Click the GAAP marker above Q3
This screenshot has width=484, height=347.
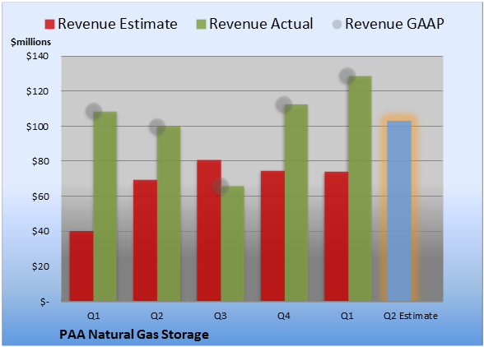click(221, 186)
